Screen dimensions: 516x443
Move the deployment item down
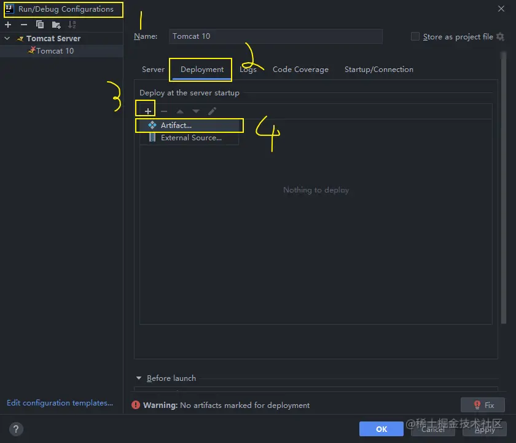[196, 111]
